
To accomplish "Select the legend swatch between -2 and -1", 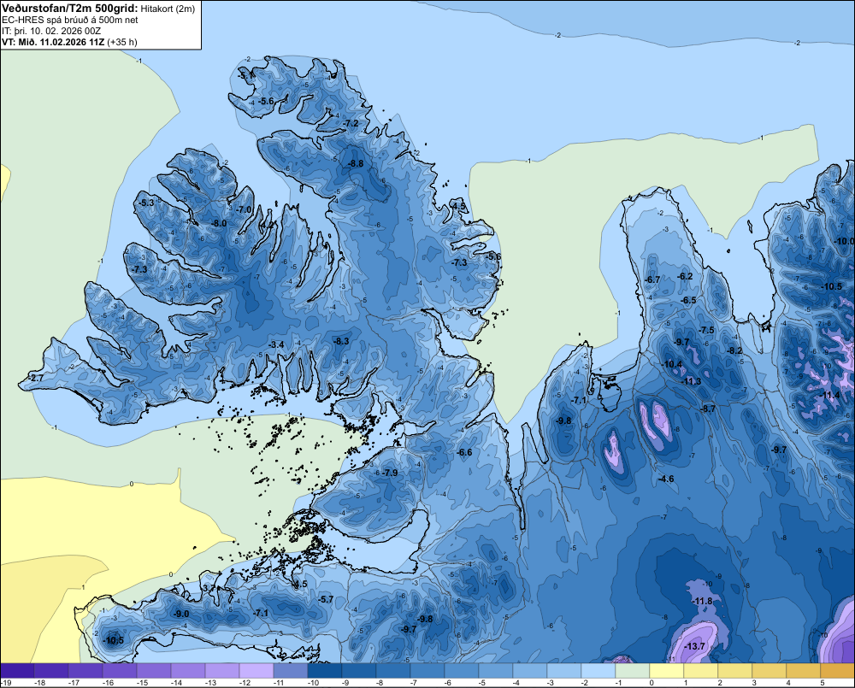I will pos(598,671).
